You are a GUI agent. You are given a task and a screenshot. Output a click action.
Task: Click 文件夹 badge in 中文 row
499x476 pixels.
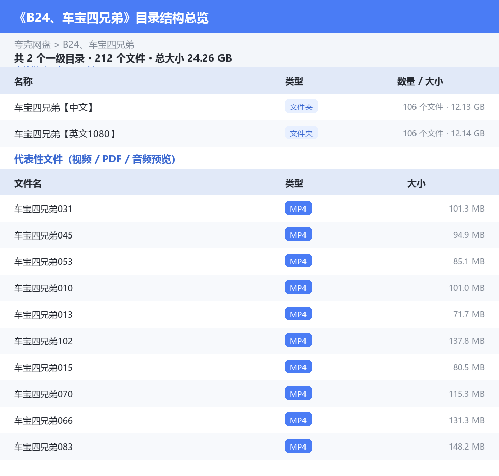pyautogui.click(x=301, y=107)
